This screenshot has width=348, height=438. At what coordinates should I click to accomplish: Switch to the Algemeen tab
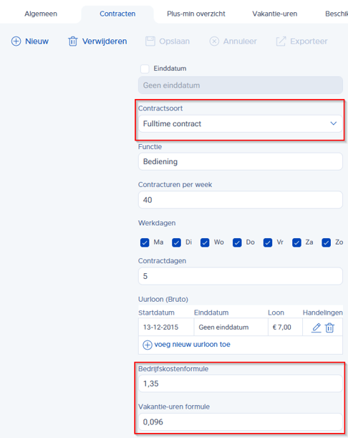(41, 14)
